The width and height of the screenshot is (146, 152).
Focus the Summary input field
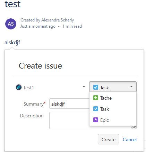(x=69, y=104)
